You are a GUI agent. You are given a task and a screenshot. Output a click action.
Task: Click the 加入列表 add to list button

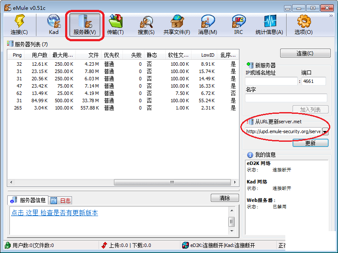(x=311, y=110)
